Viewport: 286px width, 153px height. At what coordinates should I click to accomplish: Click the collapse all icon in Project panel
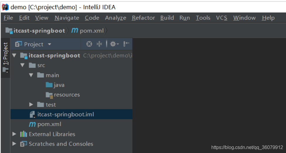(x=99, y=44)
